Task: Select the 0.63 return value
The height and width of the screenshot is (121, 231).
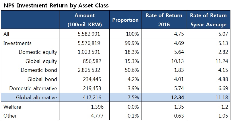Action: [x=179, y=116]
